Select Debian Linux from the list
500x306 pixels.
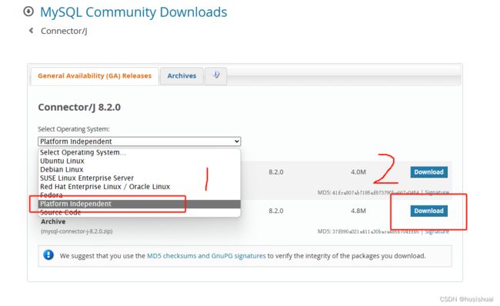139,170
